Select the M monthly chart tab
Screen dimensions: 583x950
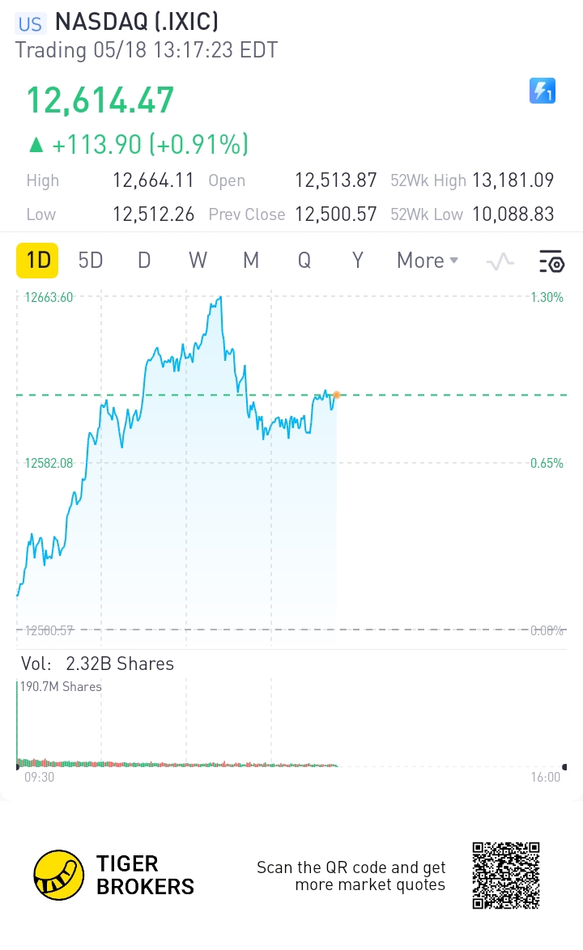click(x=251, y=261)
